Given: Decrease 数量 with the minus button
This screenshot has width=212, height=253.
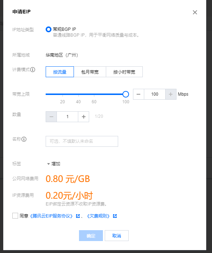Looking at the screenshot, I should coord(51,117).
